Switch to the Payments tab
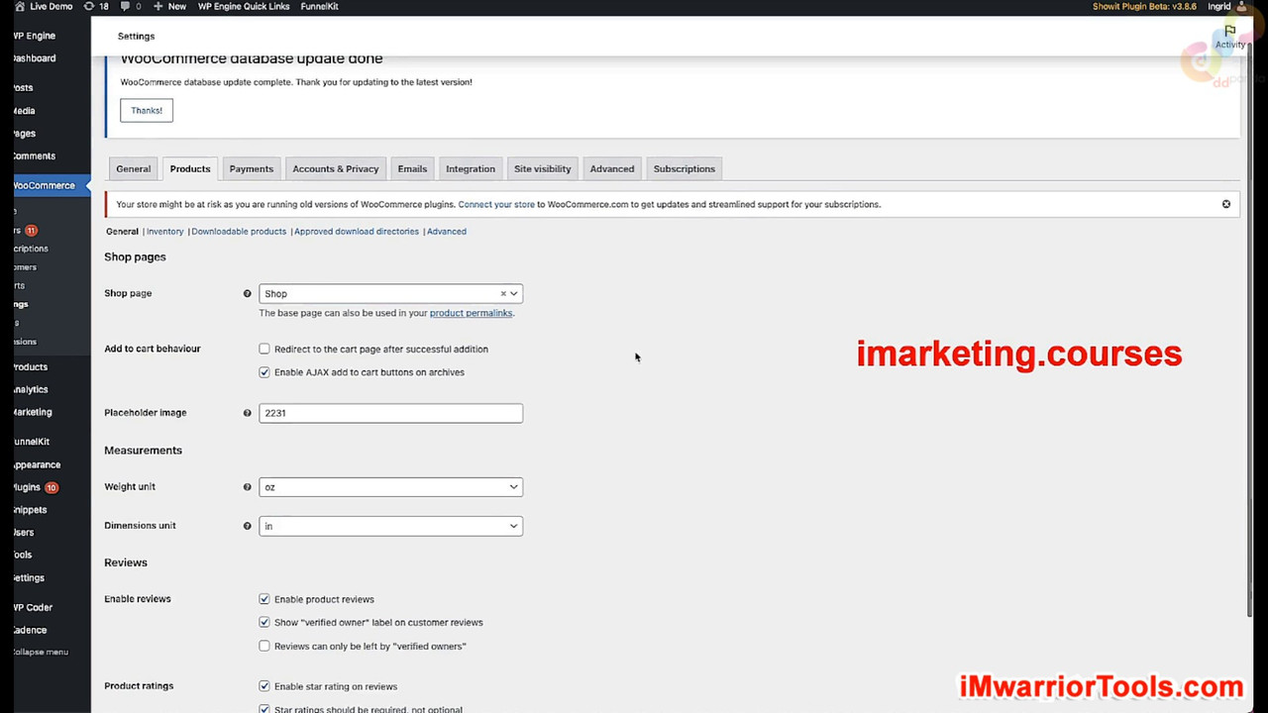The width and height of the screenshot is (1268, 713). click(252, 168)
